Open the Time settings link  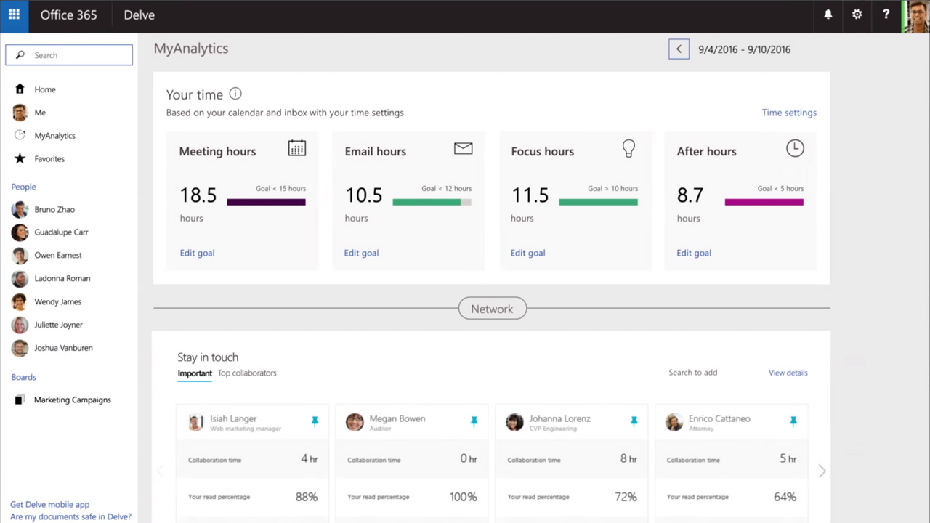tap(789, 113)
